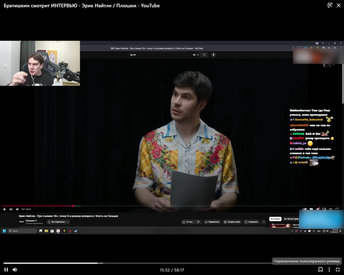The width and height of the screenshot is (344, 275).
Task: Play the inner YouTube video
Action: (4, 209)
